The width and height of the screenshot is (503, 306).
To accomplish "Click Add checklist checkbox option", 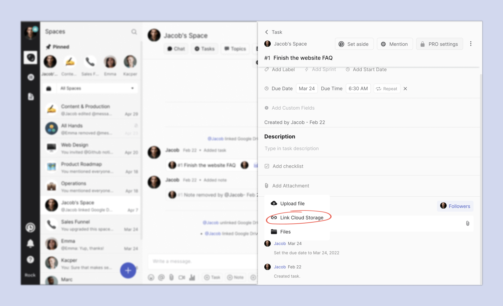I will 284,166.
